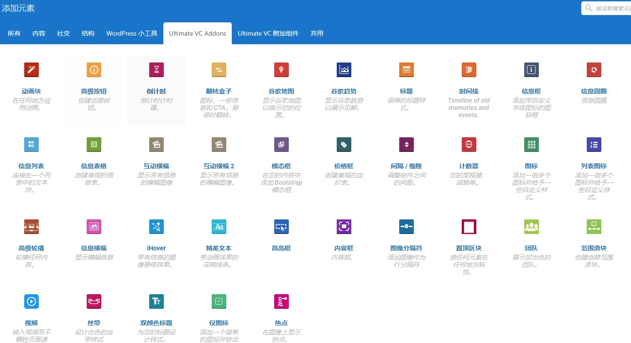The height and width of the screenshot is (343, 631).
Task: Switch to the 弃用 tab
Action: 317,33
